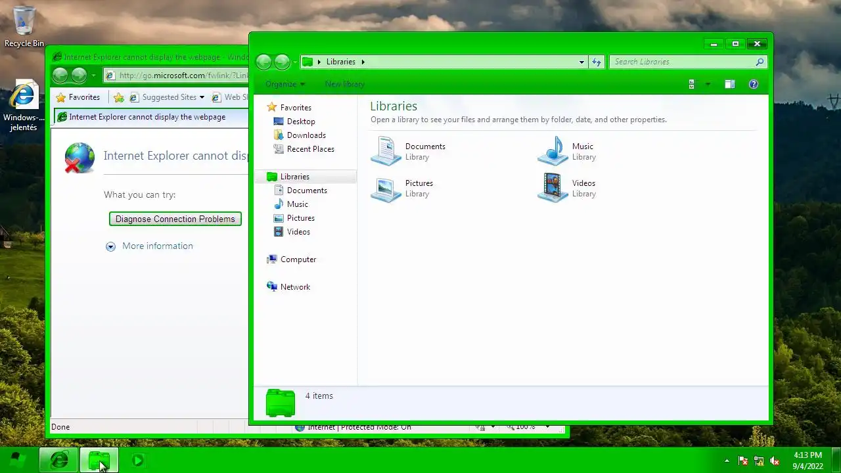The height and width of the screenshot is (473, 841).
Task: Click Diagnose Connection Problems button
Action: click(175, 219)
